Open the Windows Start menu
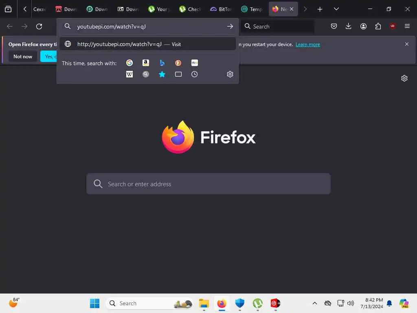Screen dimensions: 417x313 point(94,303)
